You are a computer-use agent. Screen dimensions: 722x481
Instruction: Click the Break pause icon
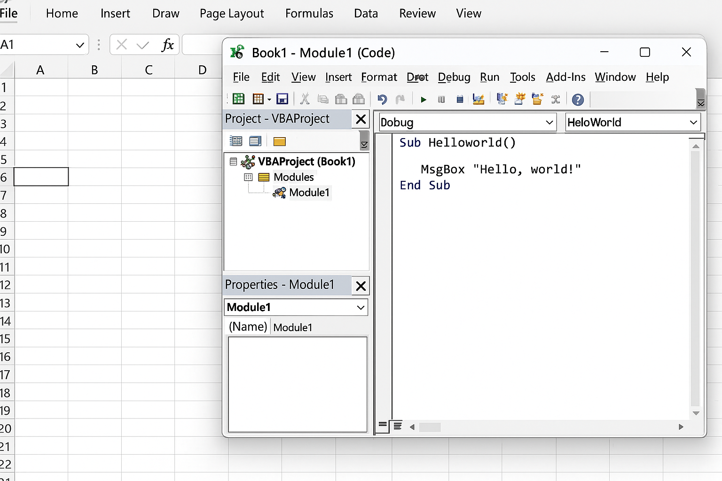[x=441, y=99]
